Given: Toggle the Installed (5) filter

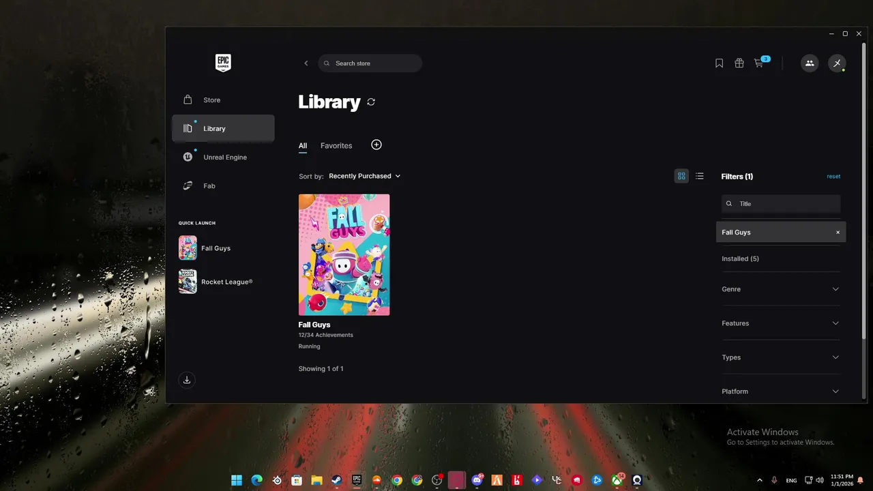Looking at the screenshot, I should tap(740, 258).
